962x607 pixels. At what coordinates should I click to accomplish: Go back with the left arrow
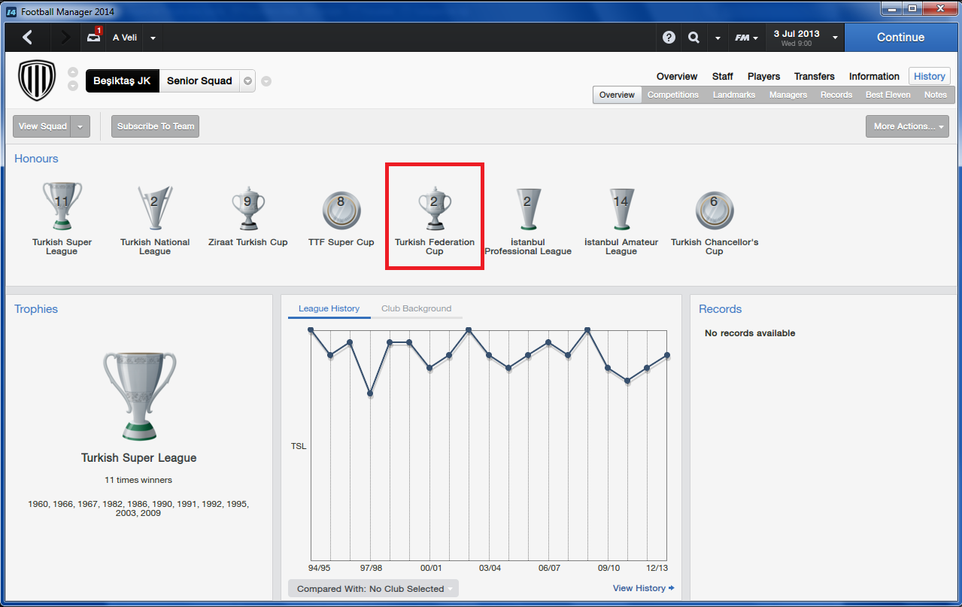pos(28,37)
